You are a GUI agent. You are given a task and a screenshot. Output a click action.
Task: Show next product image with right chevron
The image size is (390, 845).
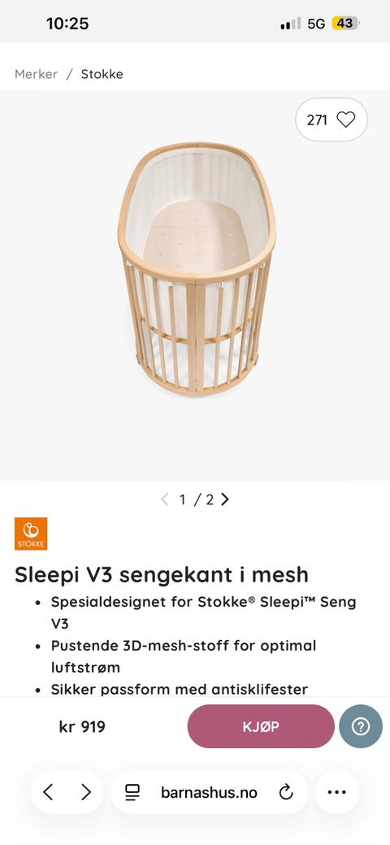pos(225,499)
